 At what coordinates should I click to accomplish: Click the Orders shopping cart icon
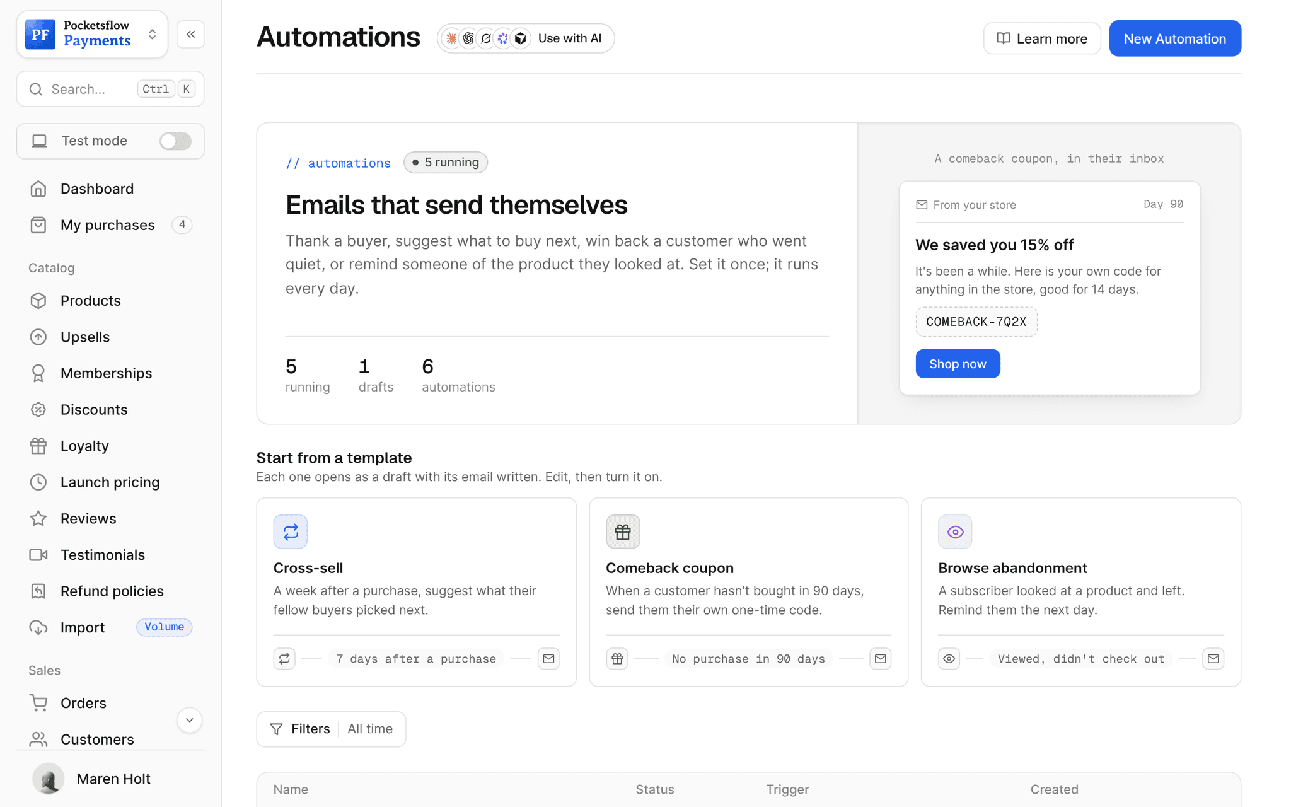38,703
